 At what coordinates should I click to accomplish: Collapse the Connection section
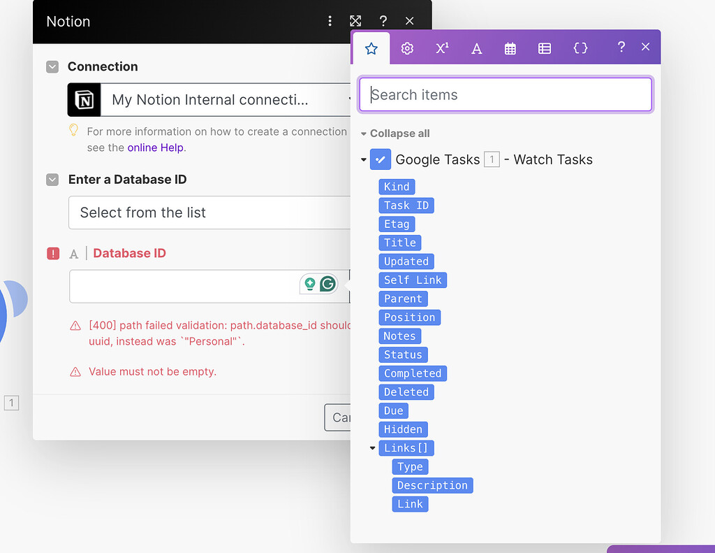pyautogui.click(x=52, y=66)
